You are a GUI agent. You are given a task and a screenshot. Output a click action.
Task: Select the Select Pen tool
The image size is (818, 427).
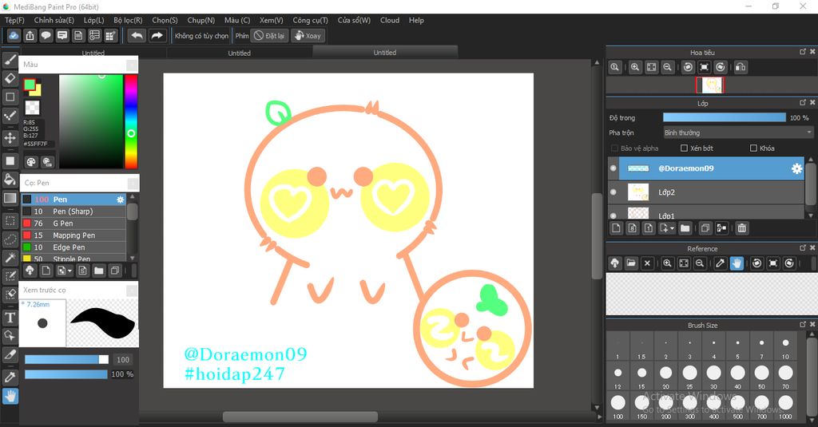coord(10,276)
